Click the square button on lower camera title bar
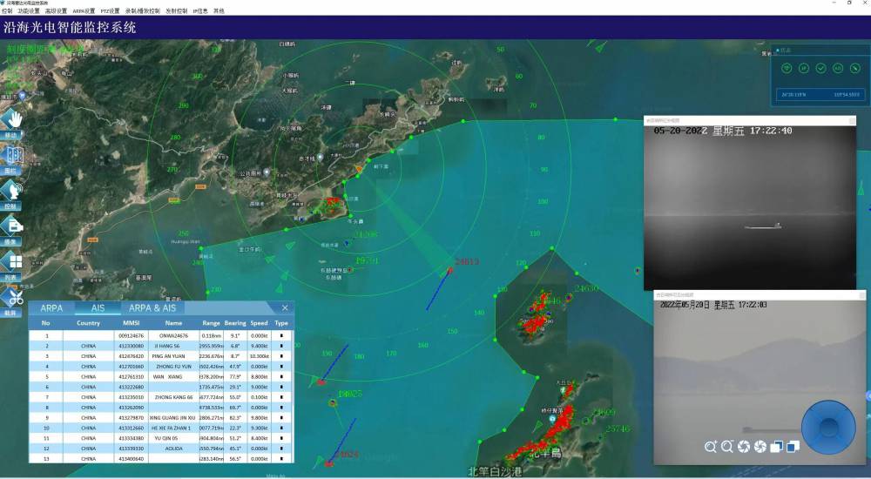The width and height of the screenshot is (871, 479). click(861, 295)
